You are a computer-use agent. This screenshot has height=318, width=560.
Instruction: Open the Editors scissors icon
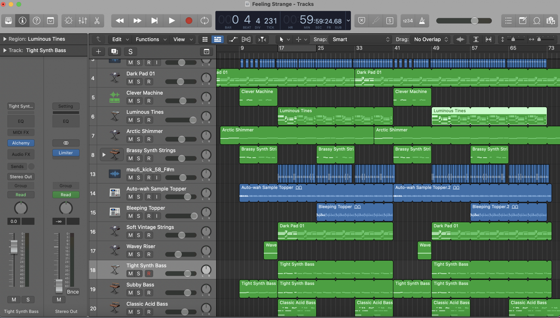pyautogui.click(x=97, y=21)
